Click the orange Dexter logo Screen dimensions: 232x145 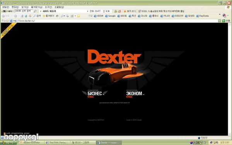coord(114,57)
